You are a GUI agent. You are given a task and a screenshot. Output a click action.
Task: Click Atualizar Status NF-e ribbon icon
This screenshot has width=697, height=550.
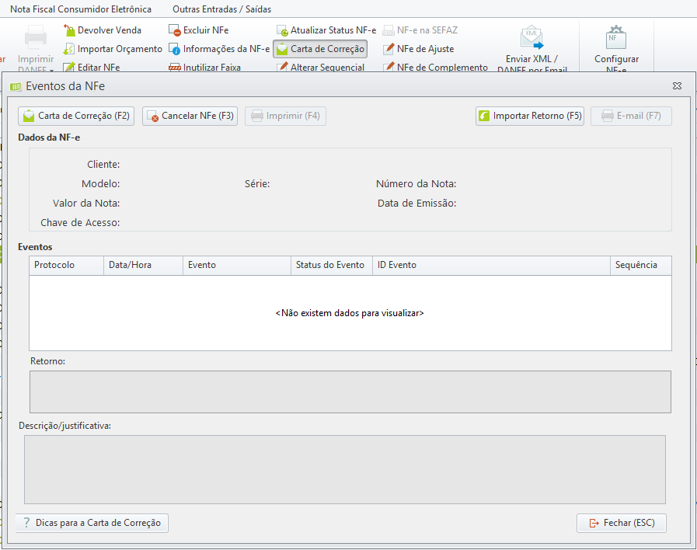282,30
